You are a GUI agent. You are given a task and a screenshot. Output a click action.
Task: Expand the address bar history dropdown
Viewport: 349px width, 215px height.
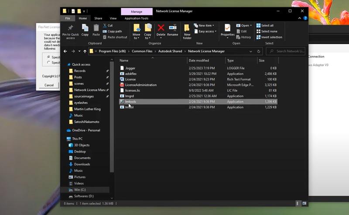click(x=250, y=51)
